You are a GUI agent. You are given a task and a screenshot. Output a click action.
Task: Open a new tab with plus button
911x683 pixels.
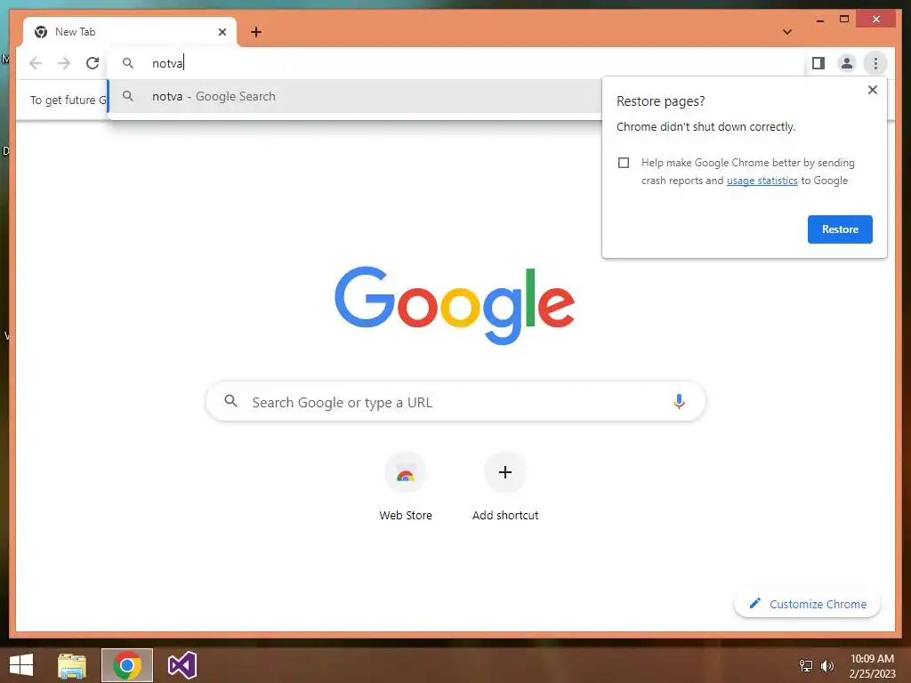(256, 32)
